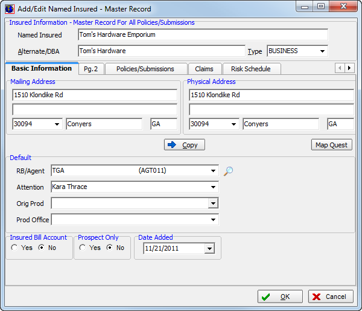Click the Named Insured text field
362x311 pixels.
pyautogui.click(x=202, y=35)
